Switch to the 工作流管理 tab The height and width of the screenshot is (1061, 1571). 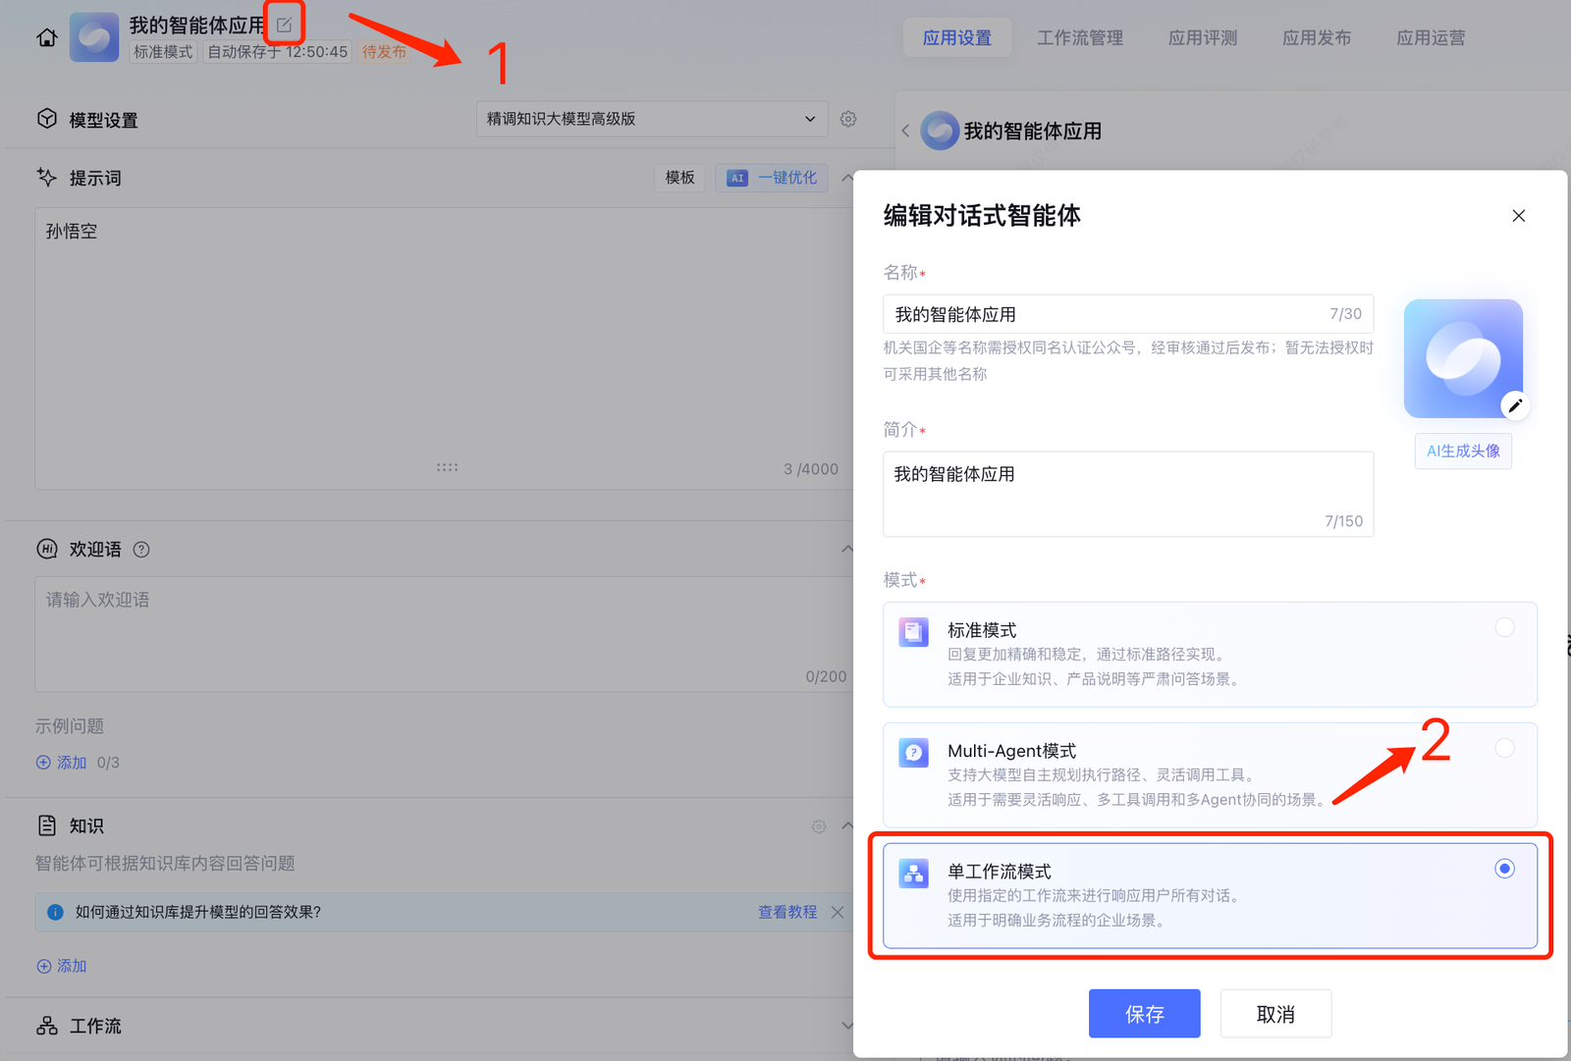(1079, 38)
